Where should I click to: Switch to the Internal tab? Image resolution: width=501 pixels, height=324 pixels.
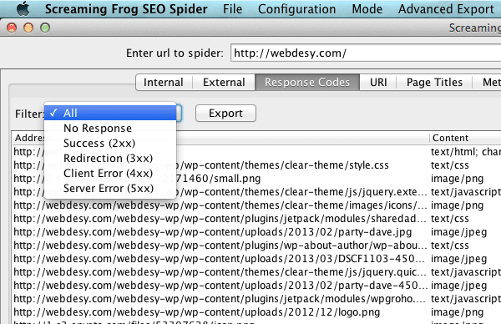164,83
